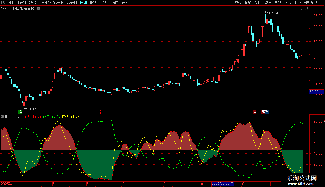Select the 60分钟 period tab
The width and height of the screenshot is (325, 187).
pos(72,3)
